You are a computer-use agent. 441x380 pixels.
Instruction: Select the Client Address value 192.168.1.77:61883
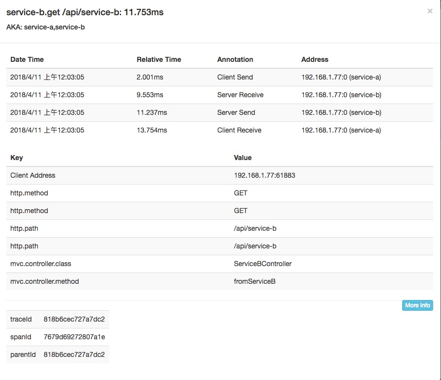point(265,175)
